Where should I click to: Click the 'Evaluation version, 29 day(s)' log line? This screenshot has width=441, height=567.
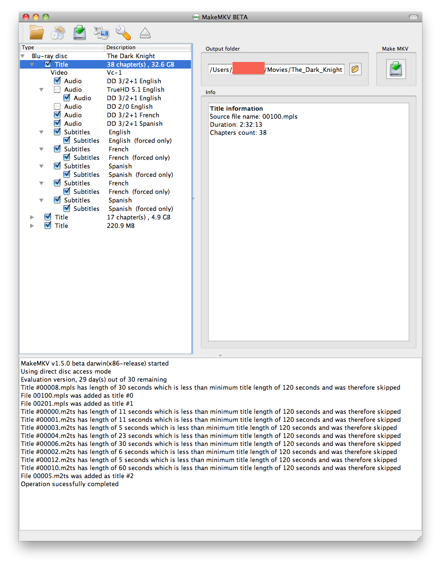(94, 379)
